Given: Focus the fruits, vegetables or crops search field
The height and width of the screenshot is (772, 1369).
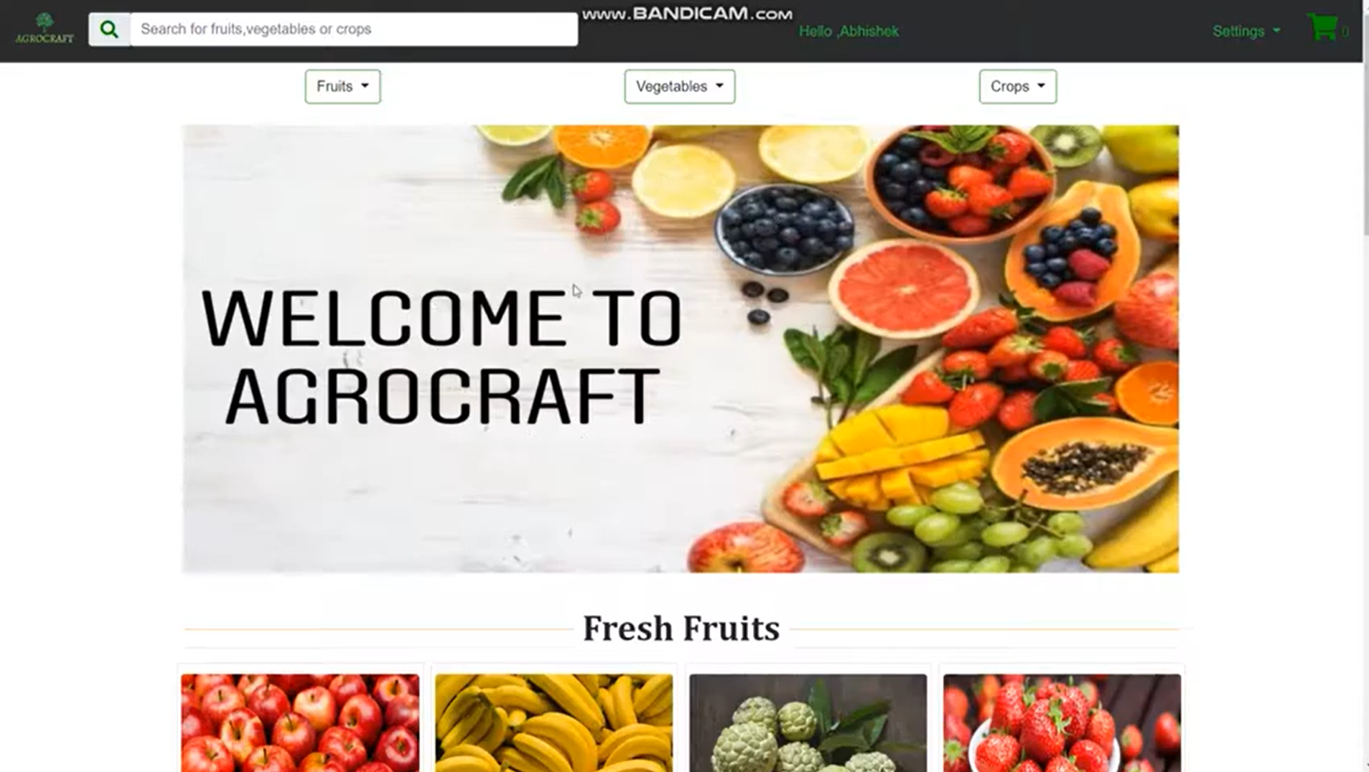Looking at the screenshot, I should click(x=354, y=29).
